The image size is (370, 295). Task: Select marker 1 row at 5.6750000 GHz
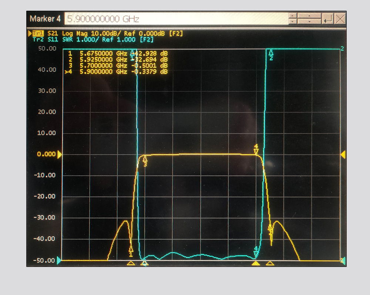click(x=118, y=53)
